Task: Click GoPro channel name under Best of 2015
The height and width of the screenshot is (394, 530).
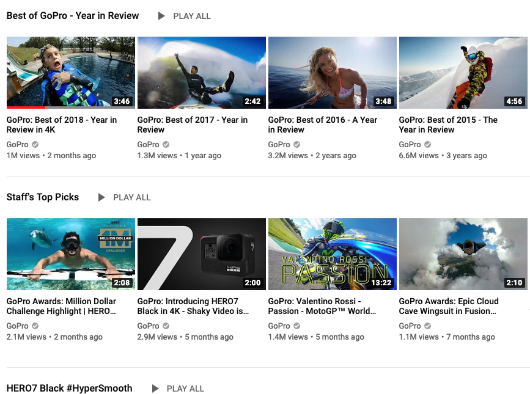Action: point(410,145)
